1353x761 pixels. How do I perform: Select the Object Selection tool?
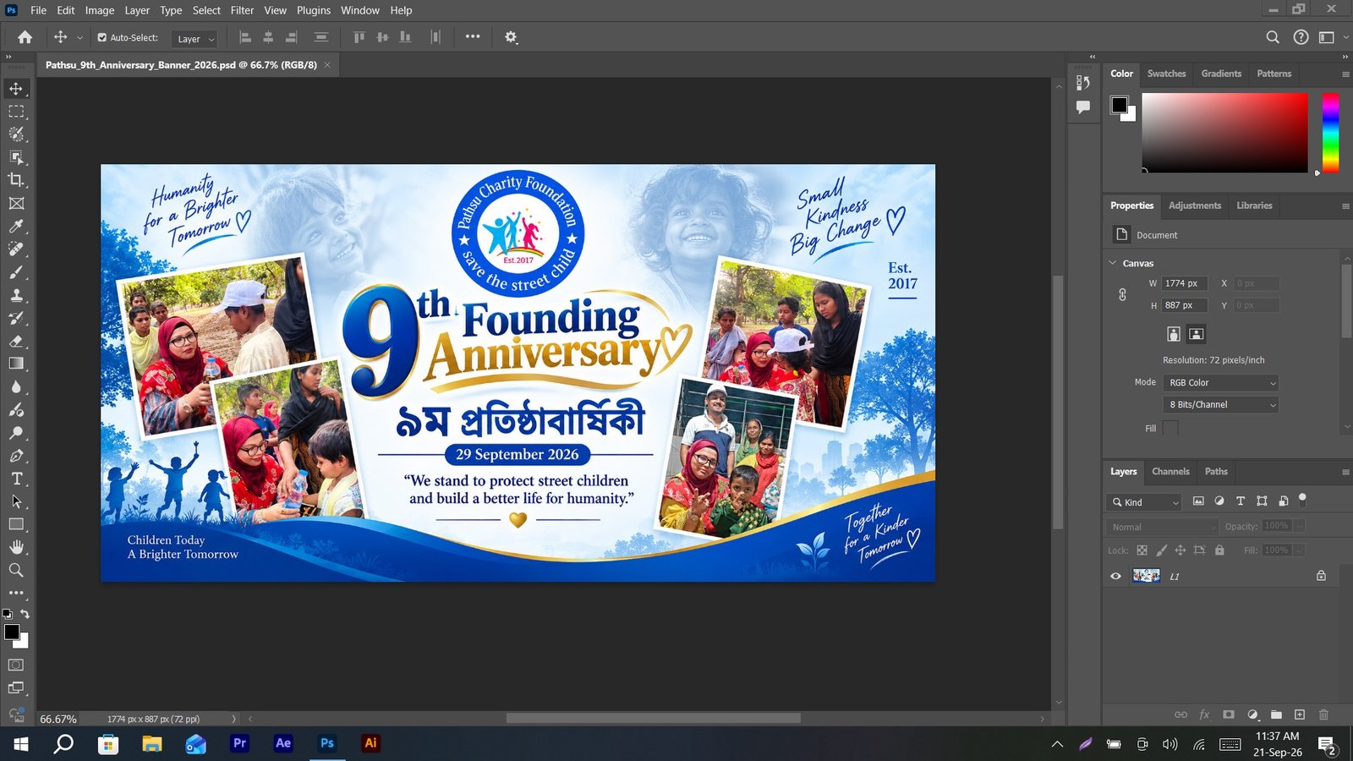pos(16,157)
